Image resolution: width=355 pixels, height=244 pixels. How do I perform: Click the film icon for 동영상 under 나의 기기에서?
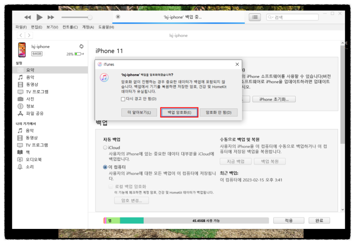(x=20, y=138)
